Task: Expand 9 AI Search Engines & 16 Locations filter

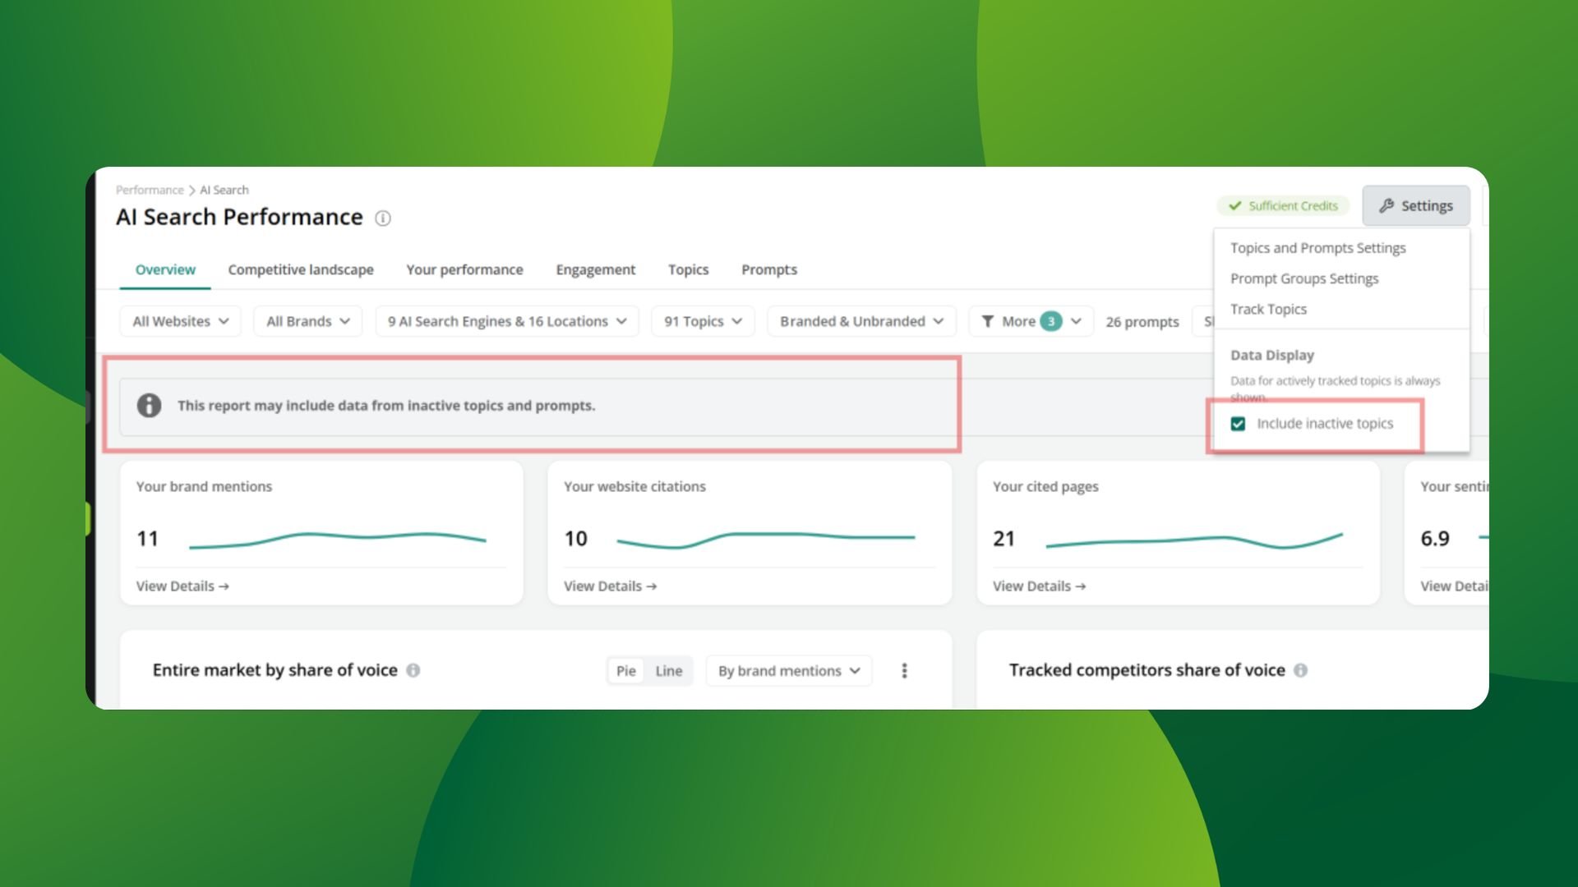Action: pos(507,321)
